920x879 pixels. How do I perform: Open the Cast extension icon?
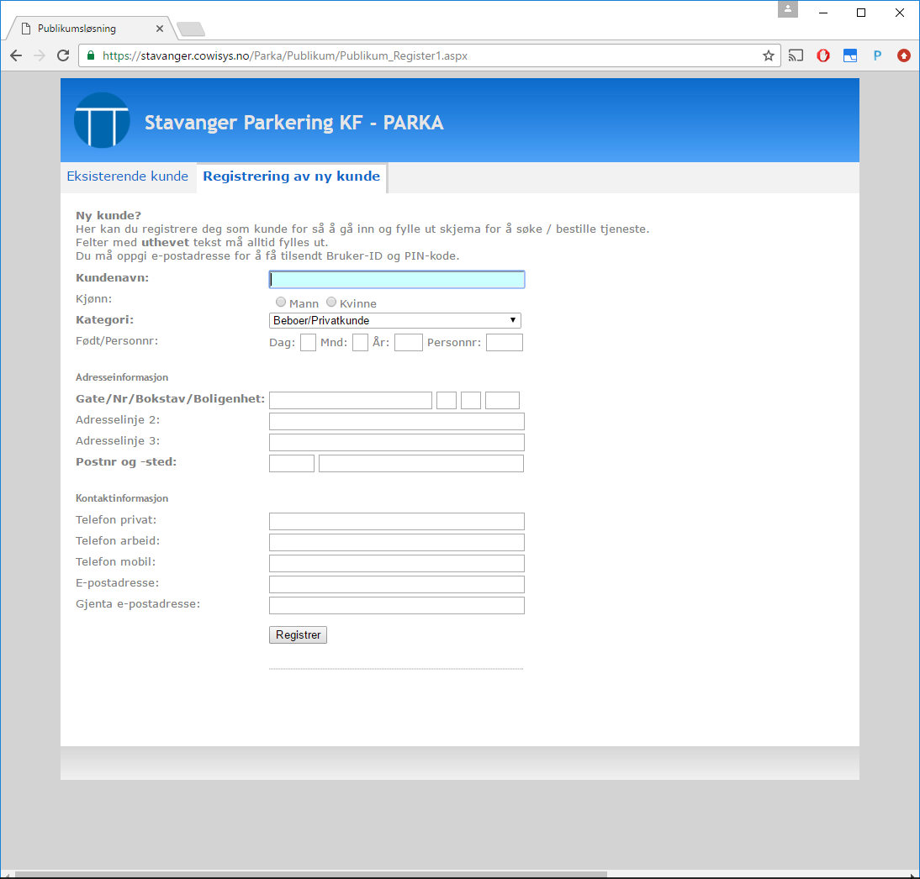[796, 55]
